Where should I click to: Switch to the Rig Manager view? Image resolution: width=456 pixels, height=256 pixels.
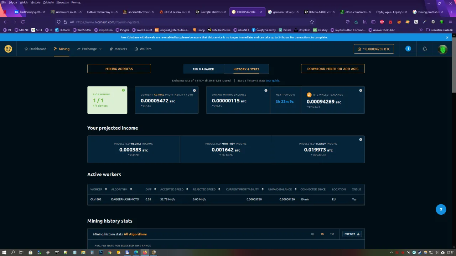click(x=203, y=69)
